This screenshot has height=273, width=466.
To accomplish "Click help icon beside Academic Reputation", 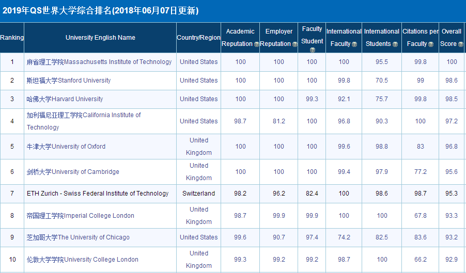I will point(257,44).
